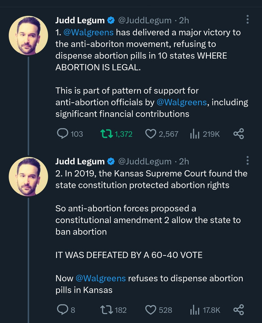Open replies on the first tweet
This screenshot has height=323, width=262.
tap(70, 134)
